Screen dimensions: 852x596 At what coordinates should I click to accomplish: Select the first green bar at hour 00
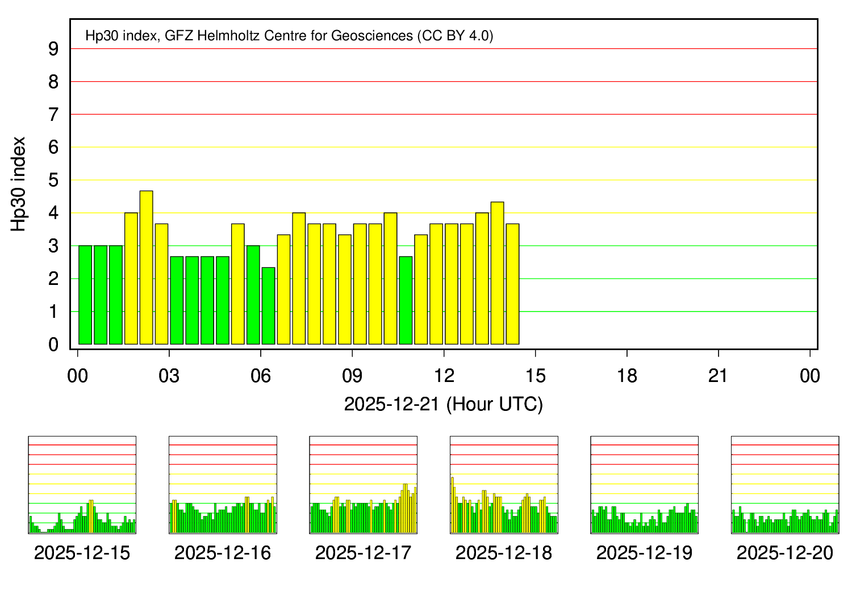click(85, 295)
